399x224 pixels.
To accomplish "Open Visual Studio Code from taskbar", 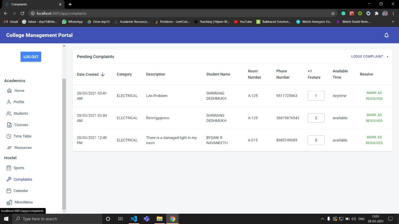I will point(133,219).
